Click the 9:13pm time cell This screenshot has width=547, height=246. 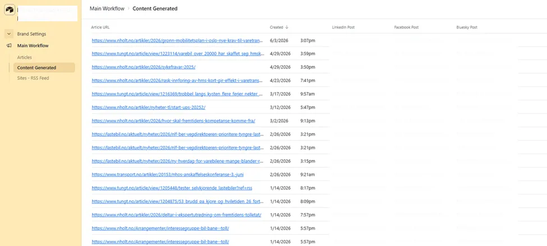click(307, 121)
